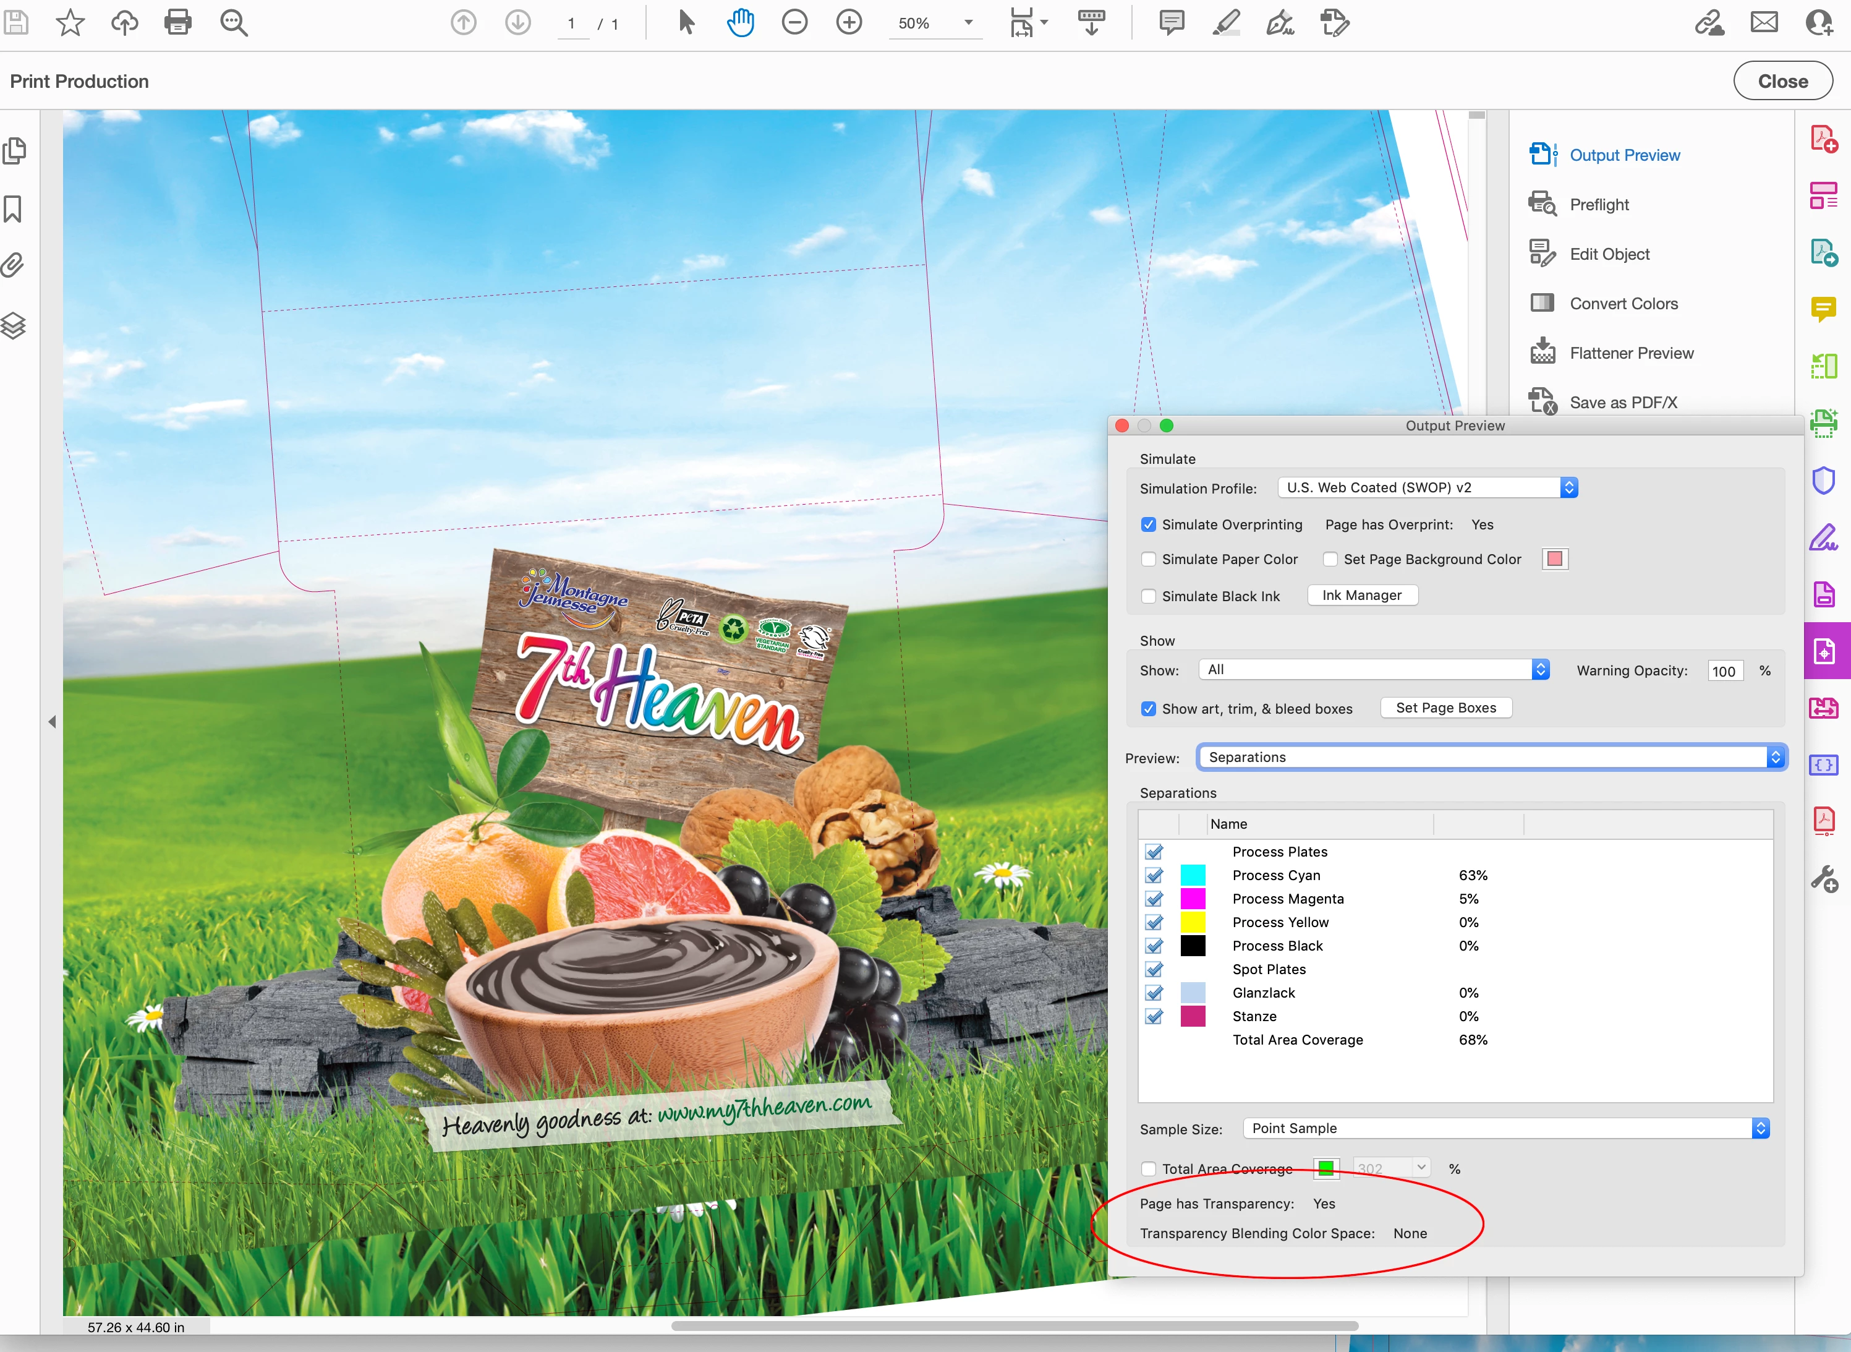This screenshot has width=1851, height=1352.
Task: Click the page background color swatch
Action: coord(1554,559)
